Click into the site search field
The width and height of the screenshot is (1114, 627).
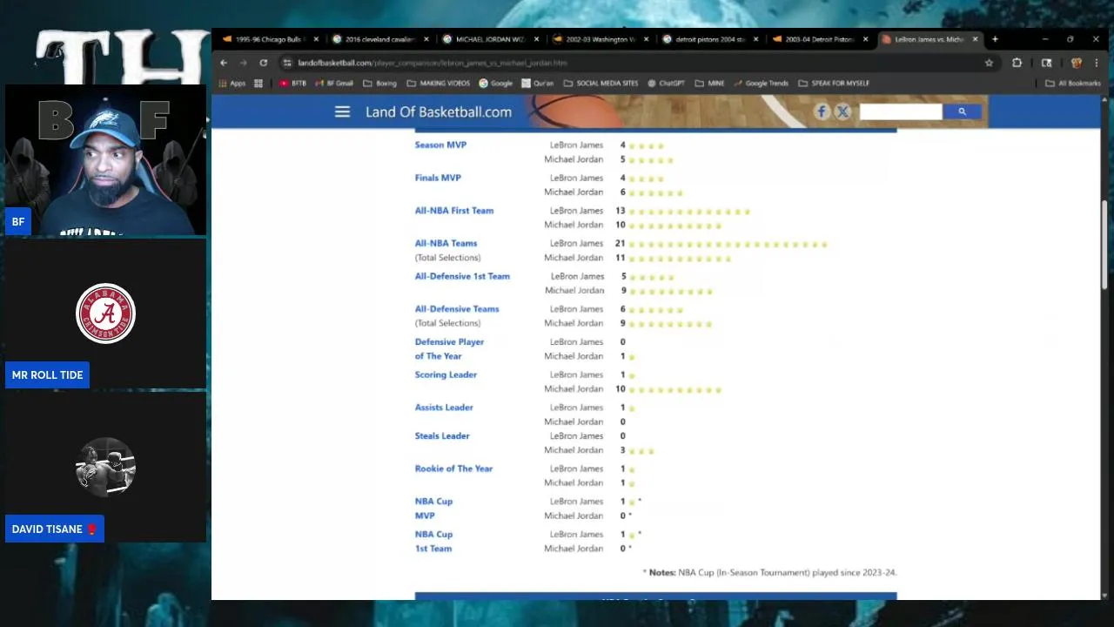click(900, 111)
